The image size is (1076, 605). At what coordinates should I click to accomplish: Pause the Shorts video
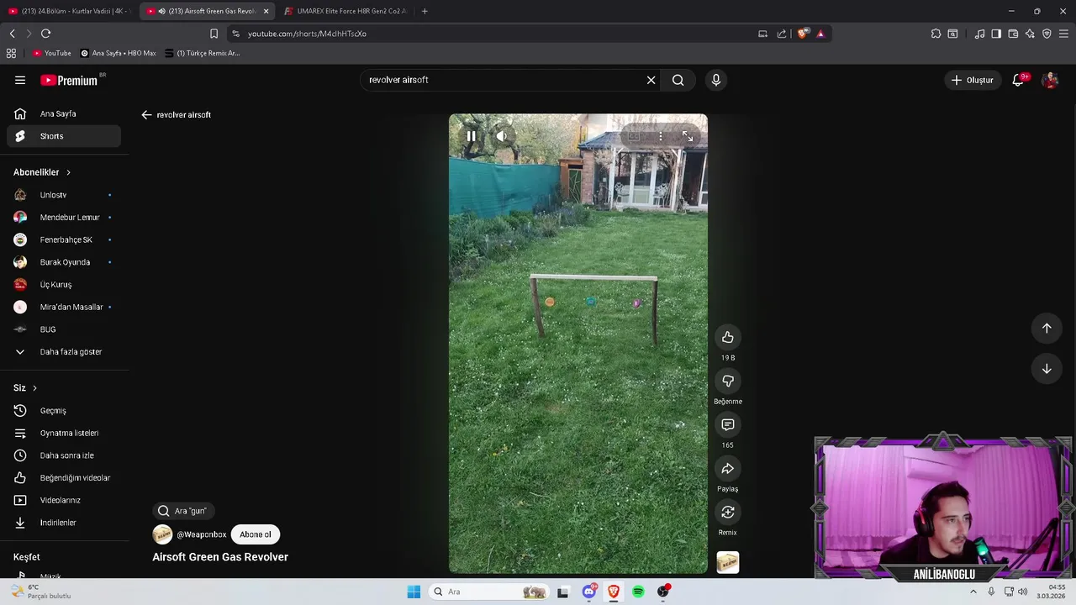point(471,136)
